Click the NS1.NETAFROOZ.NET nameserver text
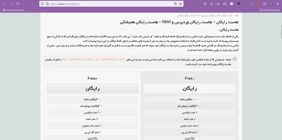The width and height of the screenshot is (282, 140). [110, 59]
